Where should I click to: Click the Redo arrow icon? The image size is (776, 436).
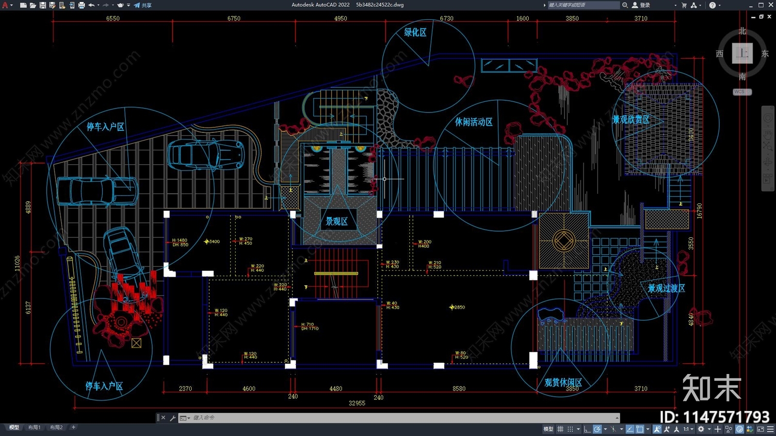click(x=106, y=5)
